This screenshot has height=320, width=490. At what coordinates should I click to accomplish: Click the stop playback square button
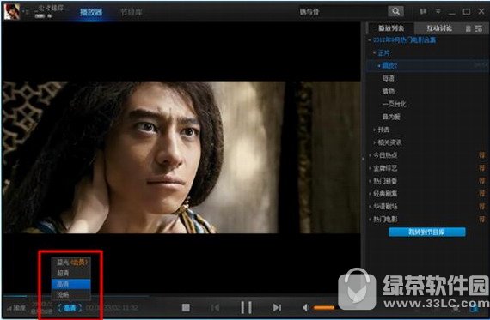tap(186, 308)
